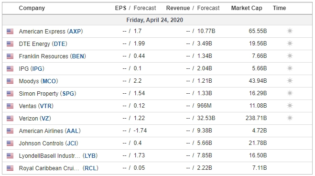
Task: Click the sun icon in Ventas row
Action: tap(290, 106)
